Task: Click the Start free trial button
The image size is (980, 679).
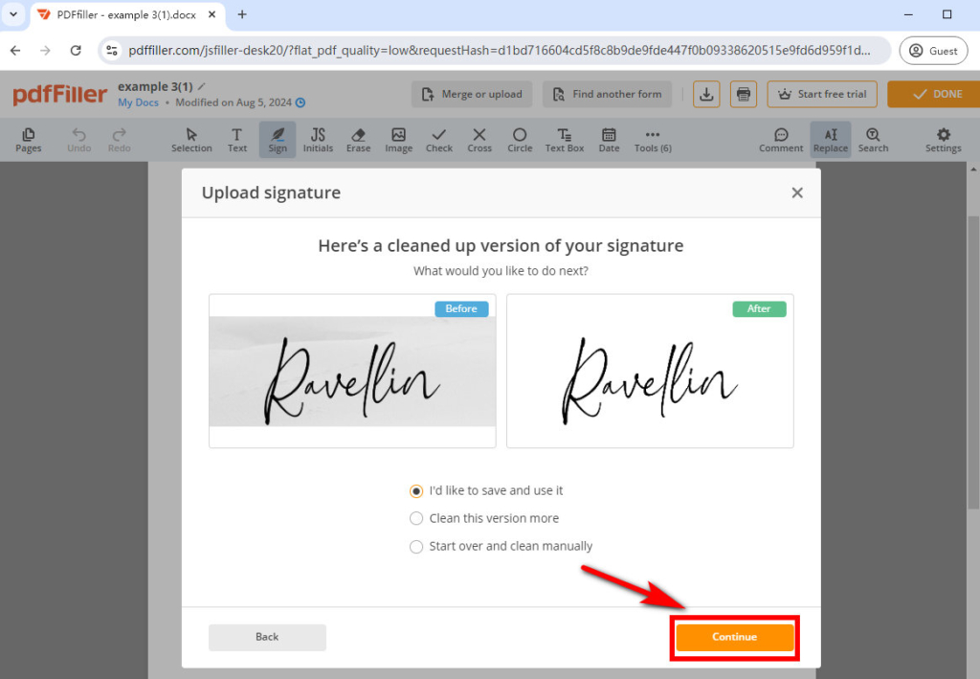Action: click(821, 94)
